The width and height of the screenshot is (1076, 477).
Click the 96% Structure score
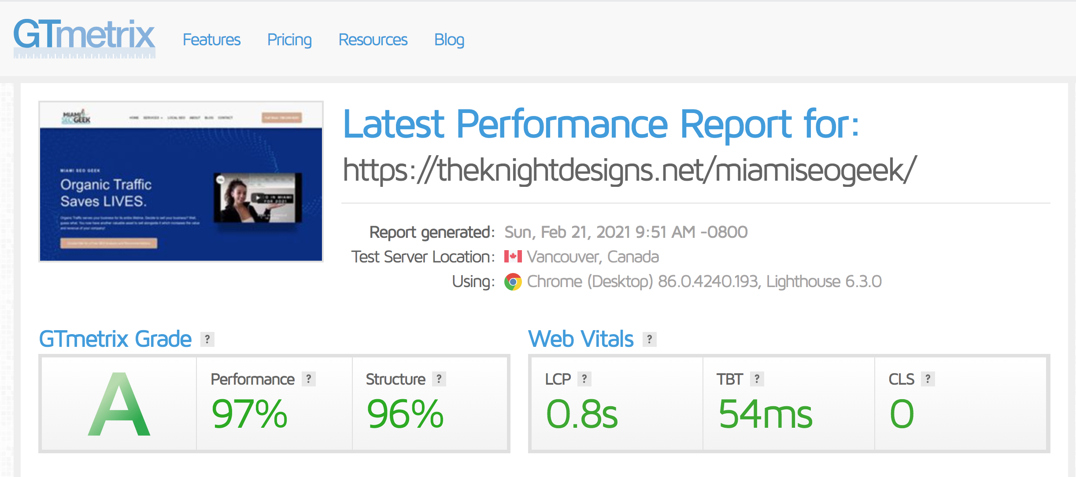[405, 414]
